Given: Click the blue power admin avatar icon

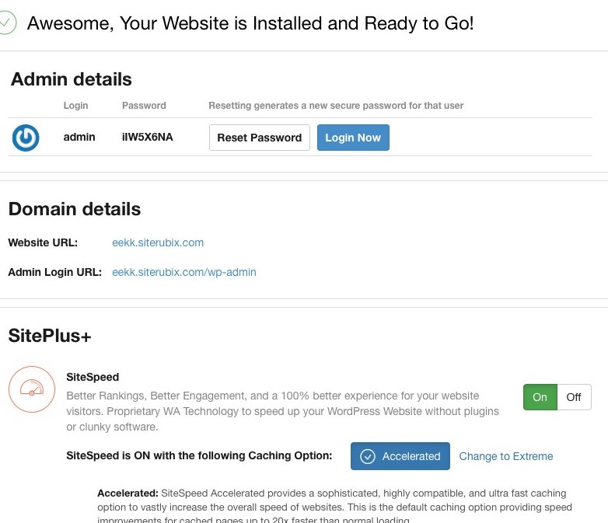Looking at the screenshot, I should 26,138.
